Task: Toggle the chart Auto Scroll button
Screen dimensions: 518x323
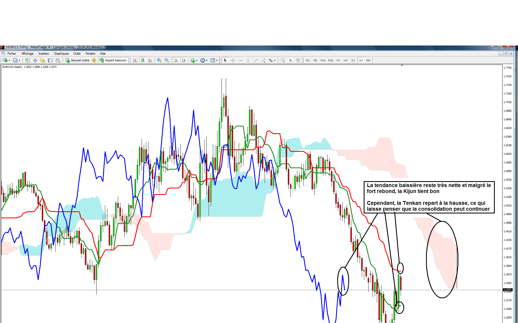Action: click(x=176, y=60)
